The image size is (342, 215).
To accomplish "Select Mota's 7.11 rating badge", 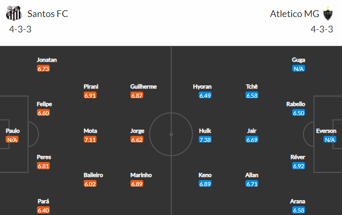I will 90,139.
